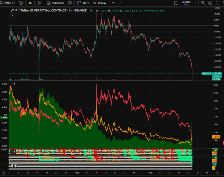Expand Lekkim layout dropdown arrow
The height and width of the screenshot is (177, 224).
(195, 3)
